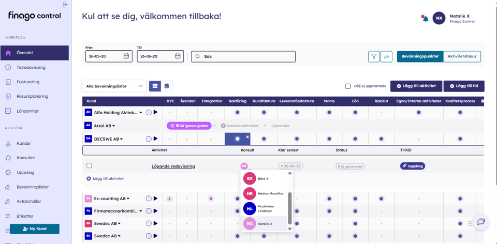Switch to list view icon
The width and height of the screenshot is (497, 244).
tap(155, 86)
